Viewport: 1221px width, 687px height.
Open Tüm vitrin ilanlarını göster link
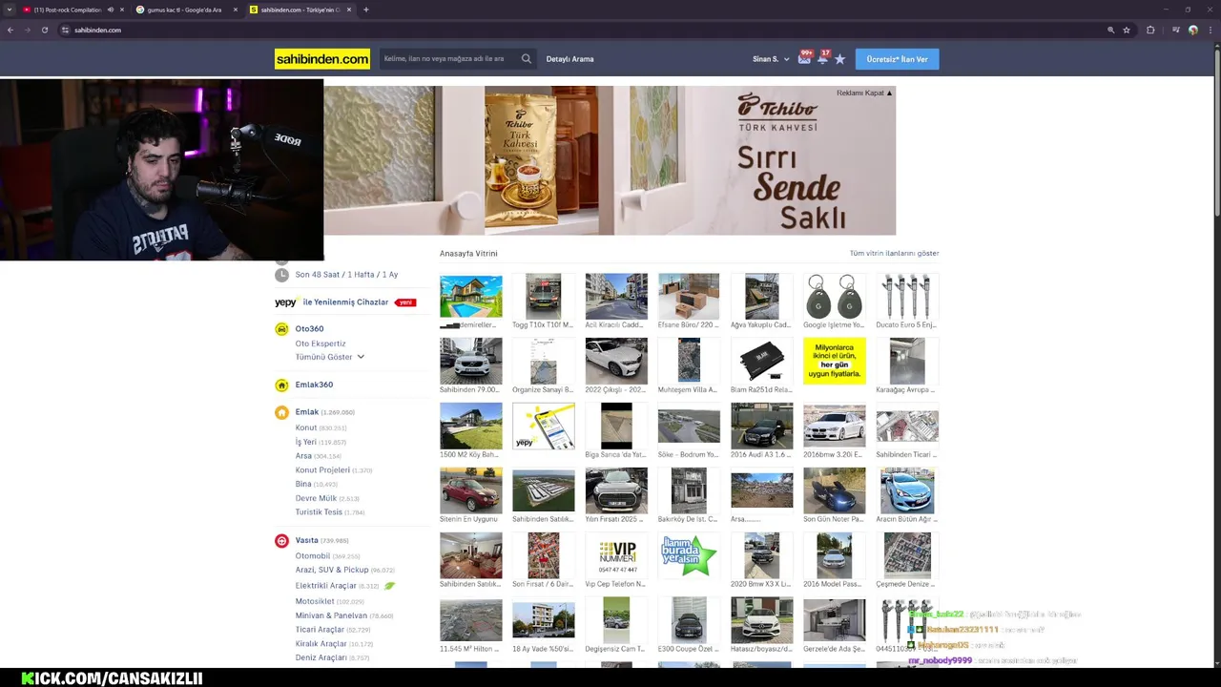[894, 254]
